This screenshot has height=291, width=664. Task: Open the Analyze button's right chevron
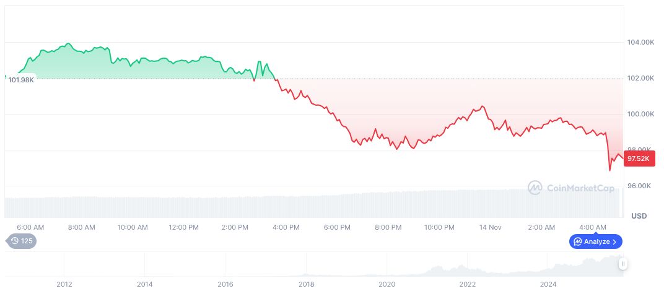point(615,241)
